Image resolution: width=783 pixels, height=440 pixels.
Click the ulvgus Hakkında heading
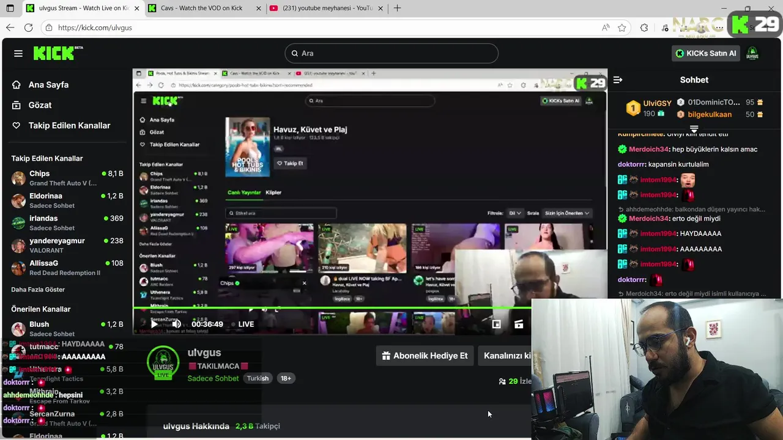[196, 426]
